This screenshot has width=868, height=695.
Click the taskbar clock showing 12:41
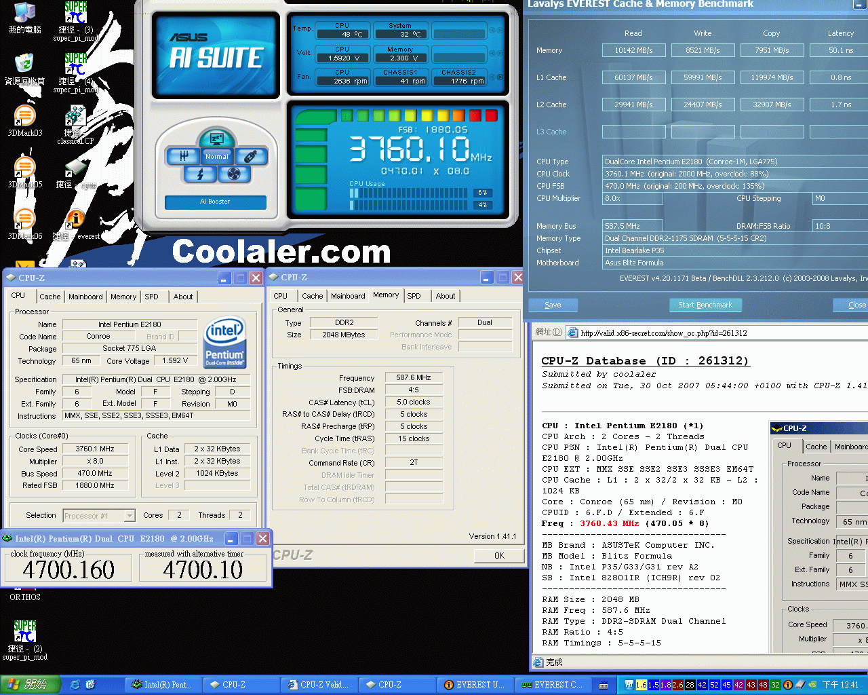(840, 685)
